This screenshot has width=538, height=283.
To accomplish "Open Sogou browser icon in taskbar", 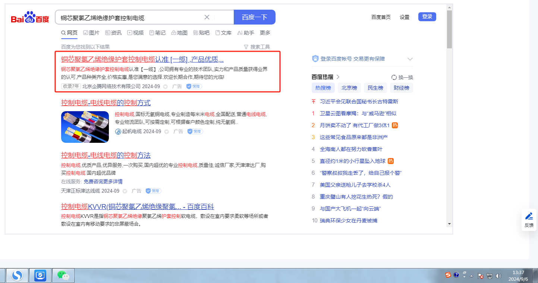I will (x=17, y=276).
